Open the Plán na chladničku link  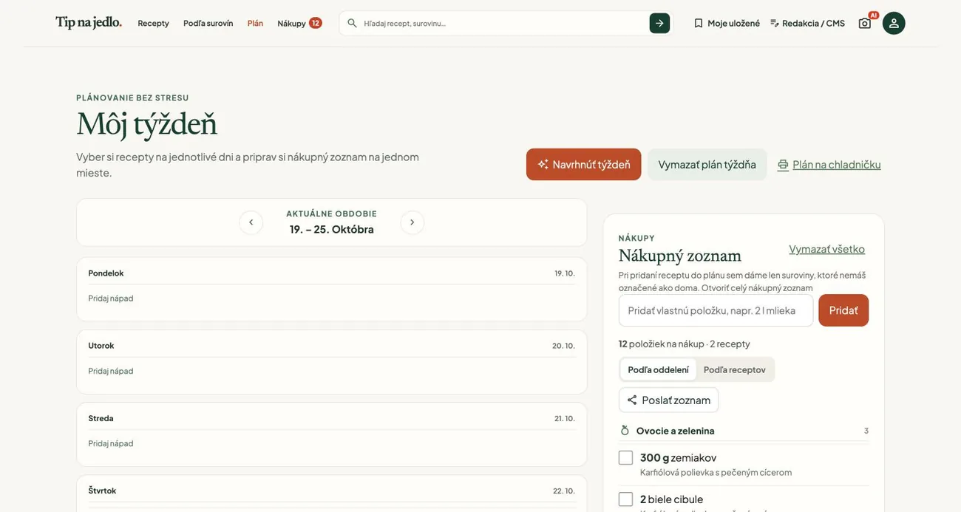click(x=829, y=164)
